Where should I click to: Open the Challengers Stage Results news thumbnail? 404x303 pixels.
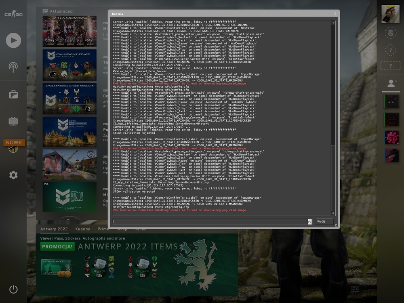coord(69,99)
